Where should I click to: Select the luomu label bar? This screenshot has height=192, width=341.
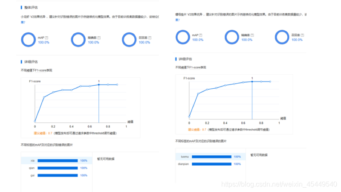pyautogui.click(x=211, y=157)
